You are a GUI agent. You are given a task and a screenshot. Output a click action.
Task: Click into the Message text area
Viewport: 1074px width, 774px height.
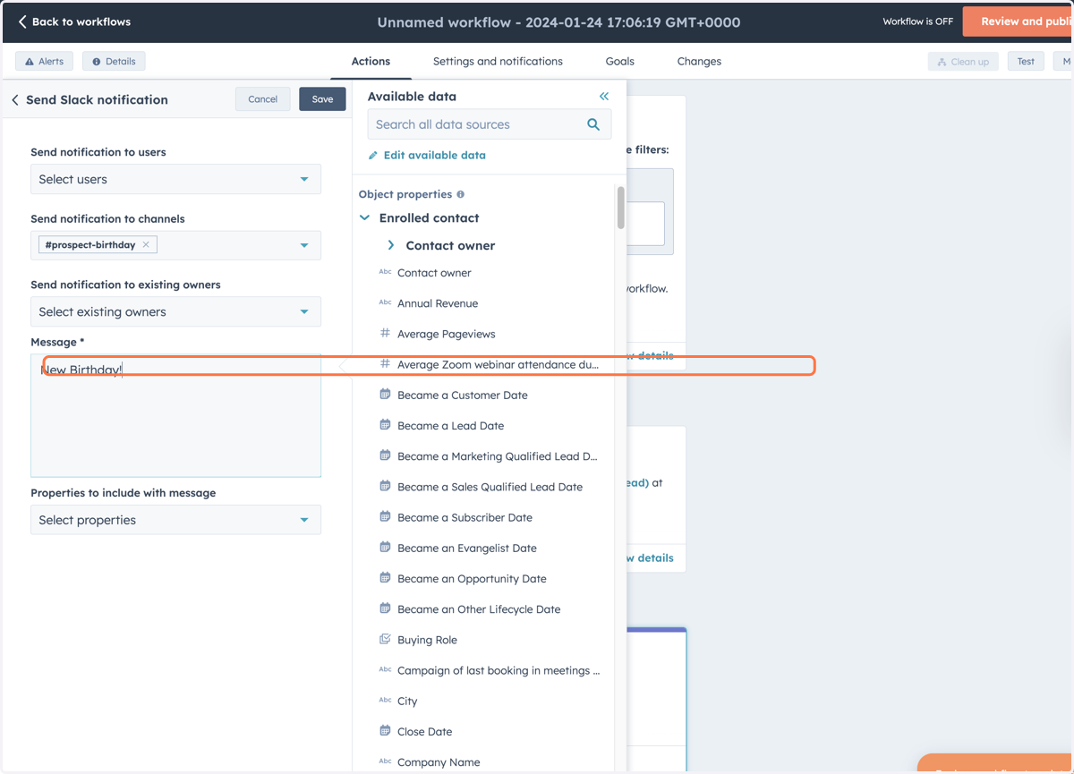[175, 415]
